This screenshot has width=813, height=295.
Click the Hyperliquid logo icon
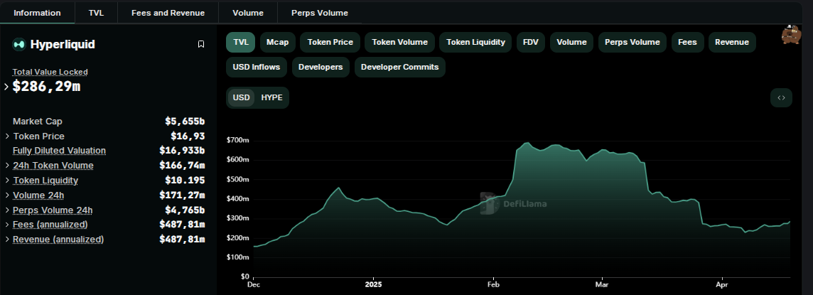point(18,45)
